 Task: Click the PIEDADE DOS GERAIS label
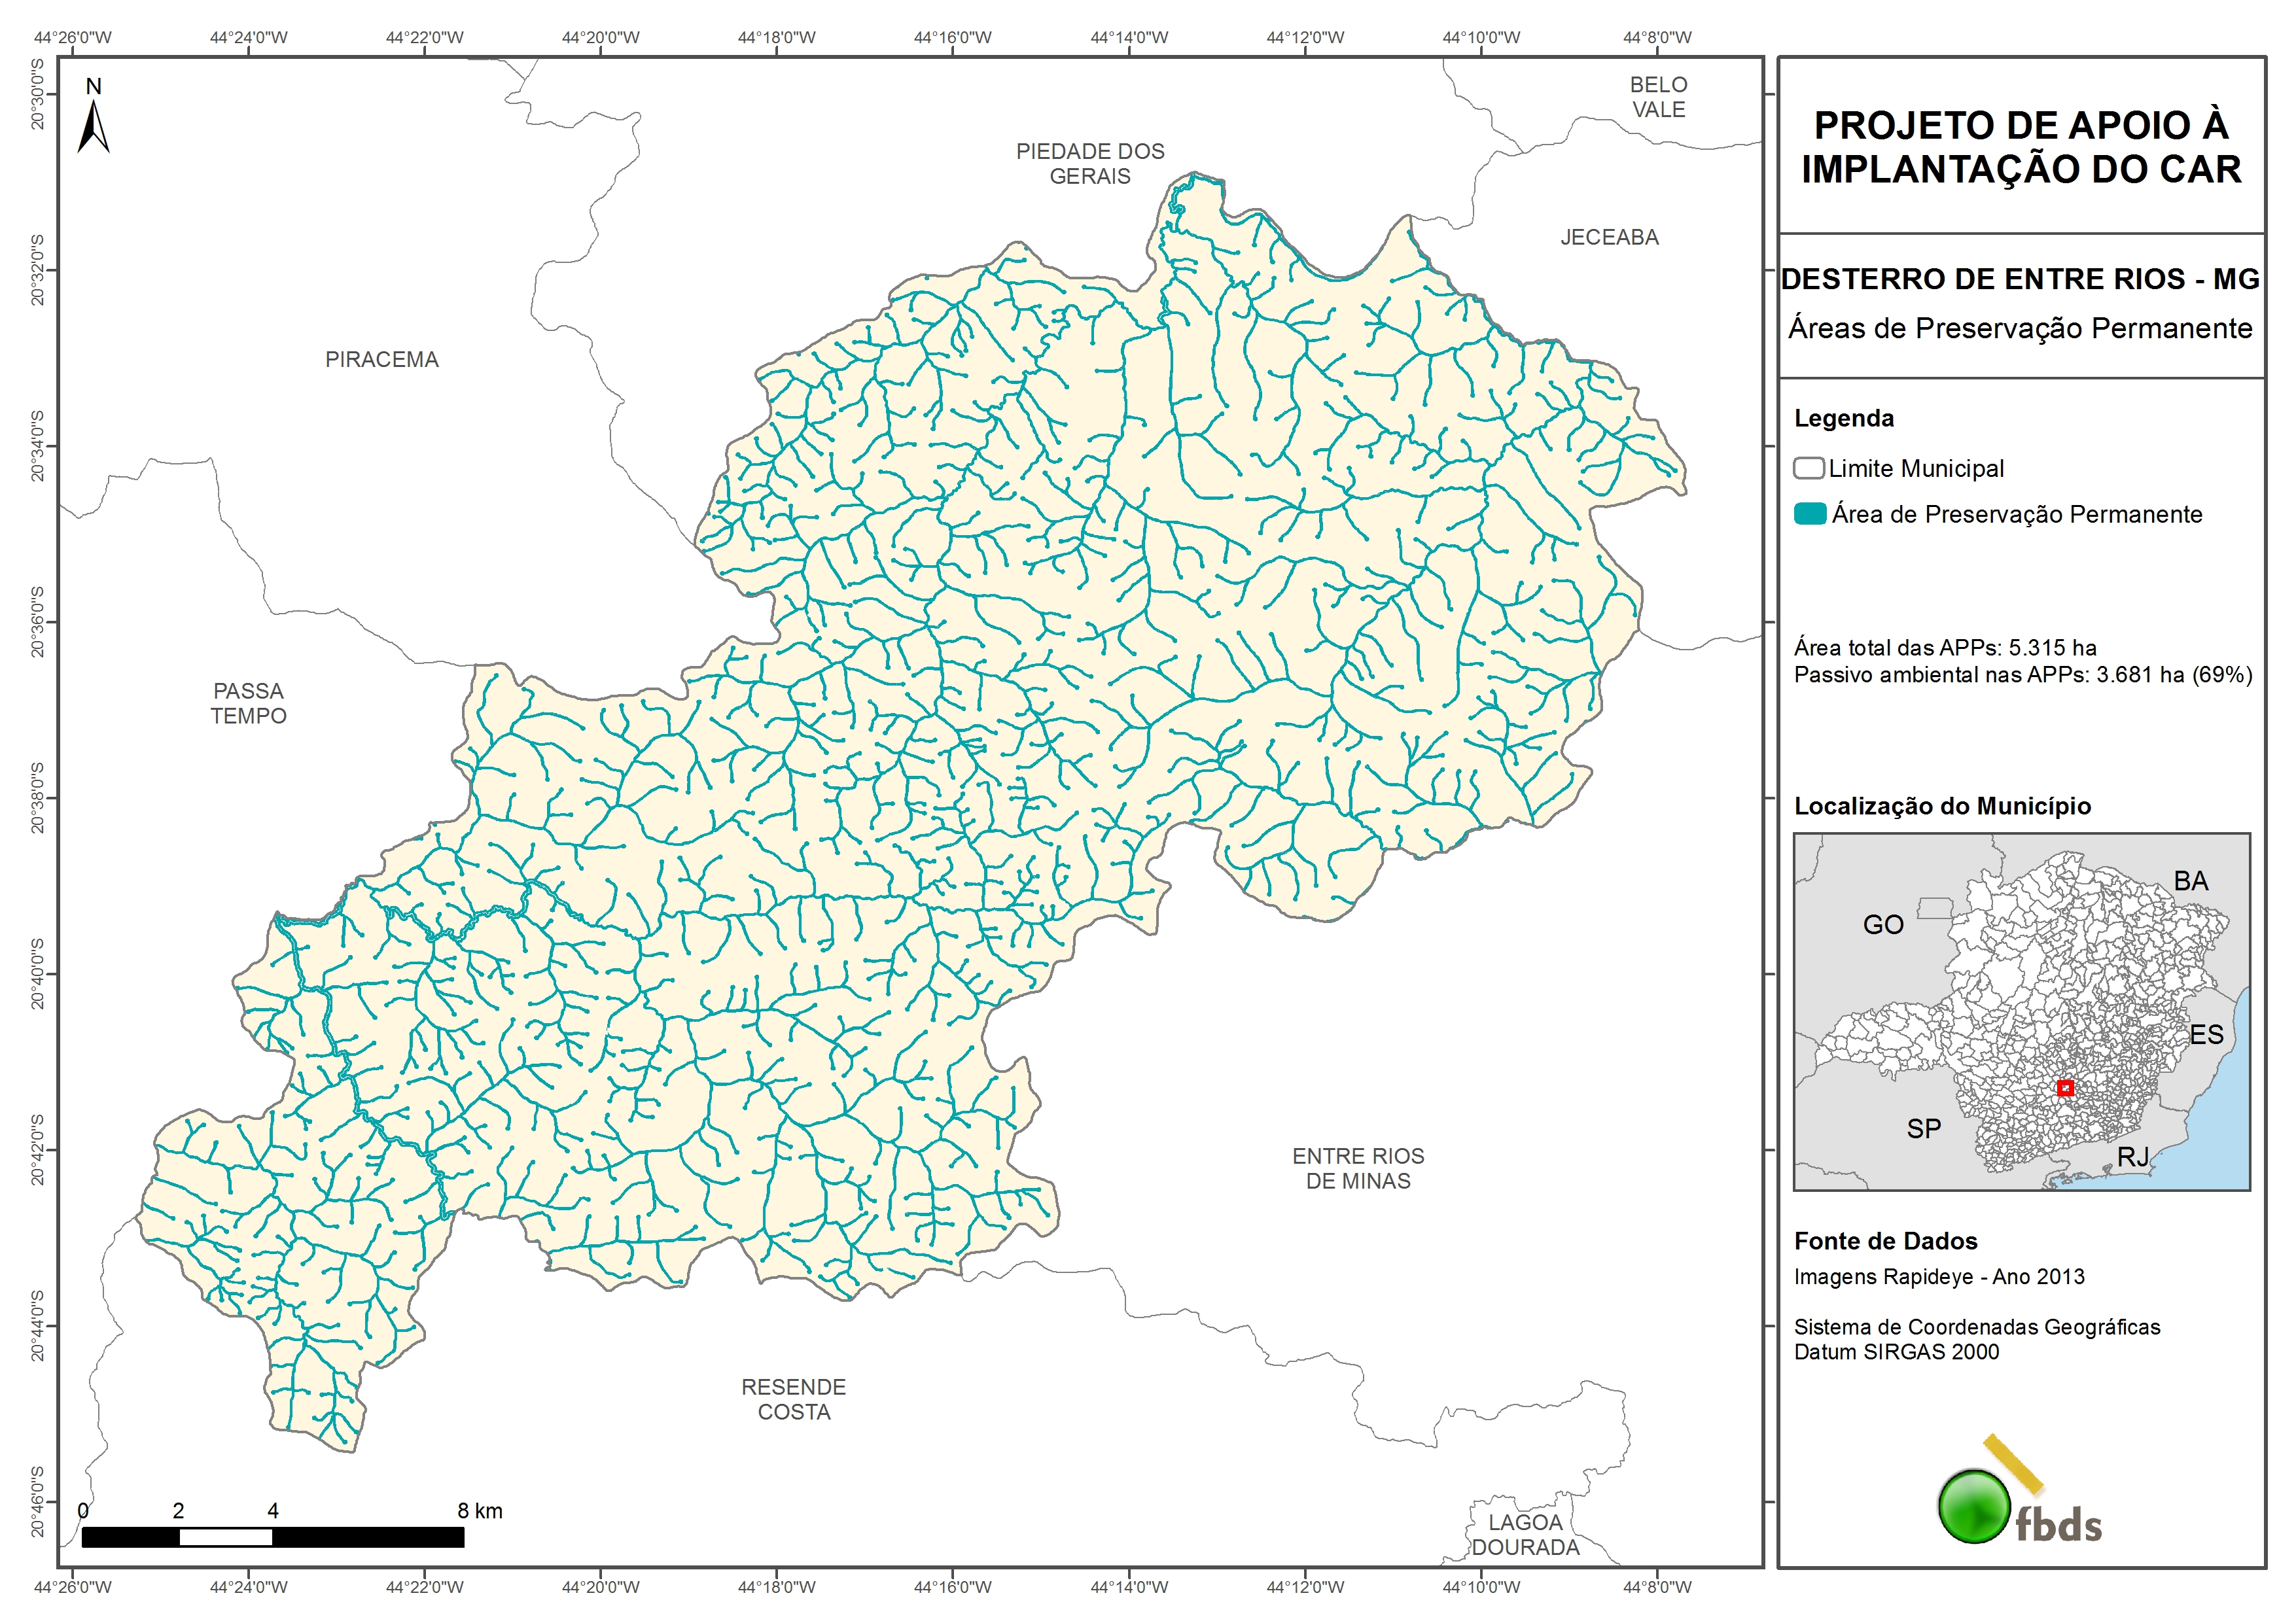(1090, 164)
